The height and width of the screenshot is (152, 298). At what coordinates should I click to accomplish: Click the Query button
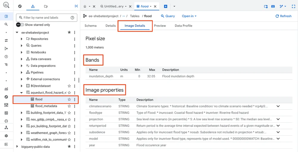pyautogui.click(x=168, y=16)
